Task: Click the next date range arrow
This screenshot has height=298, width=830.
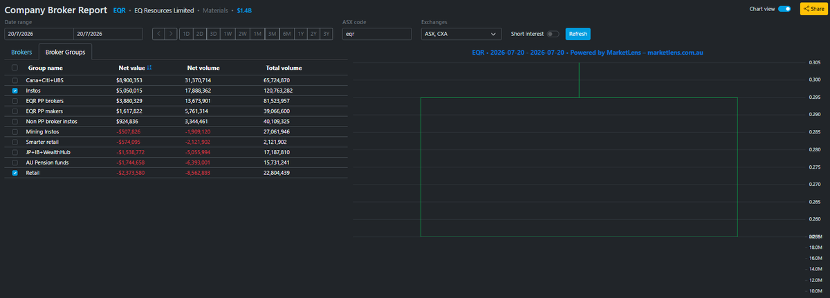Action: 171,33
